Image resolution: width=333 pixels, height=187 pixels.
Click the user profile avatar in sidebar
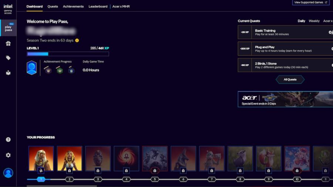tap(8, 173)
